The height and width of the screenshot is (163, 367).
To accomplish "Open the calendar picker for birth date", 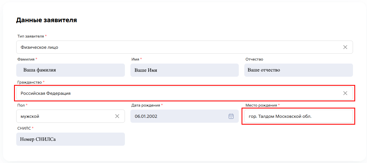I will click(x=231, y=116).
